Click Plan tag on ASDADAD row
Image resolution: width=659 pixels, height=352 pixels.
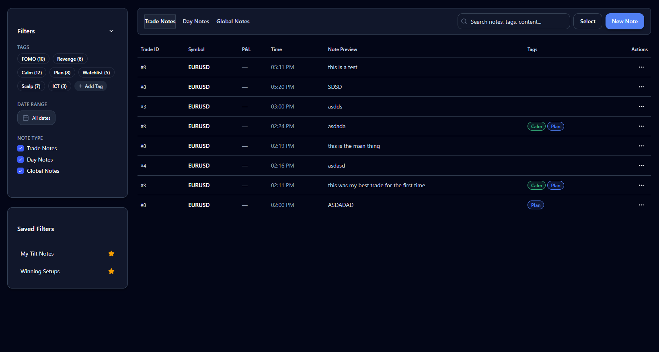(536, 205)
